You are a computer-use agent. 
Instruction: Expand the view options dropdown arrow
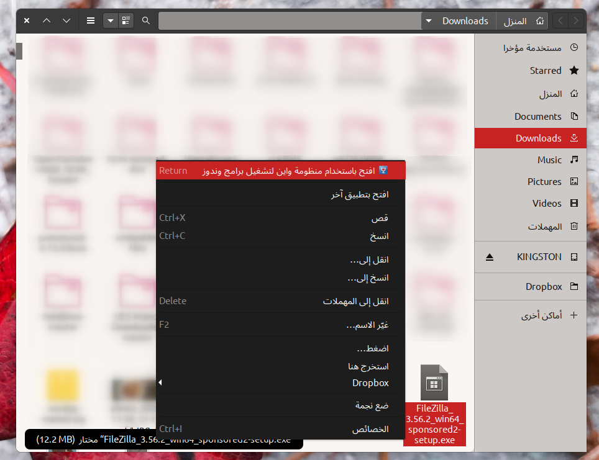click(110, 20)
